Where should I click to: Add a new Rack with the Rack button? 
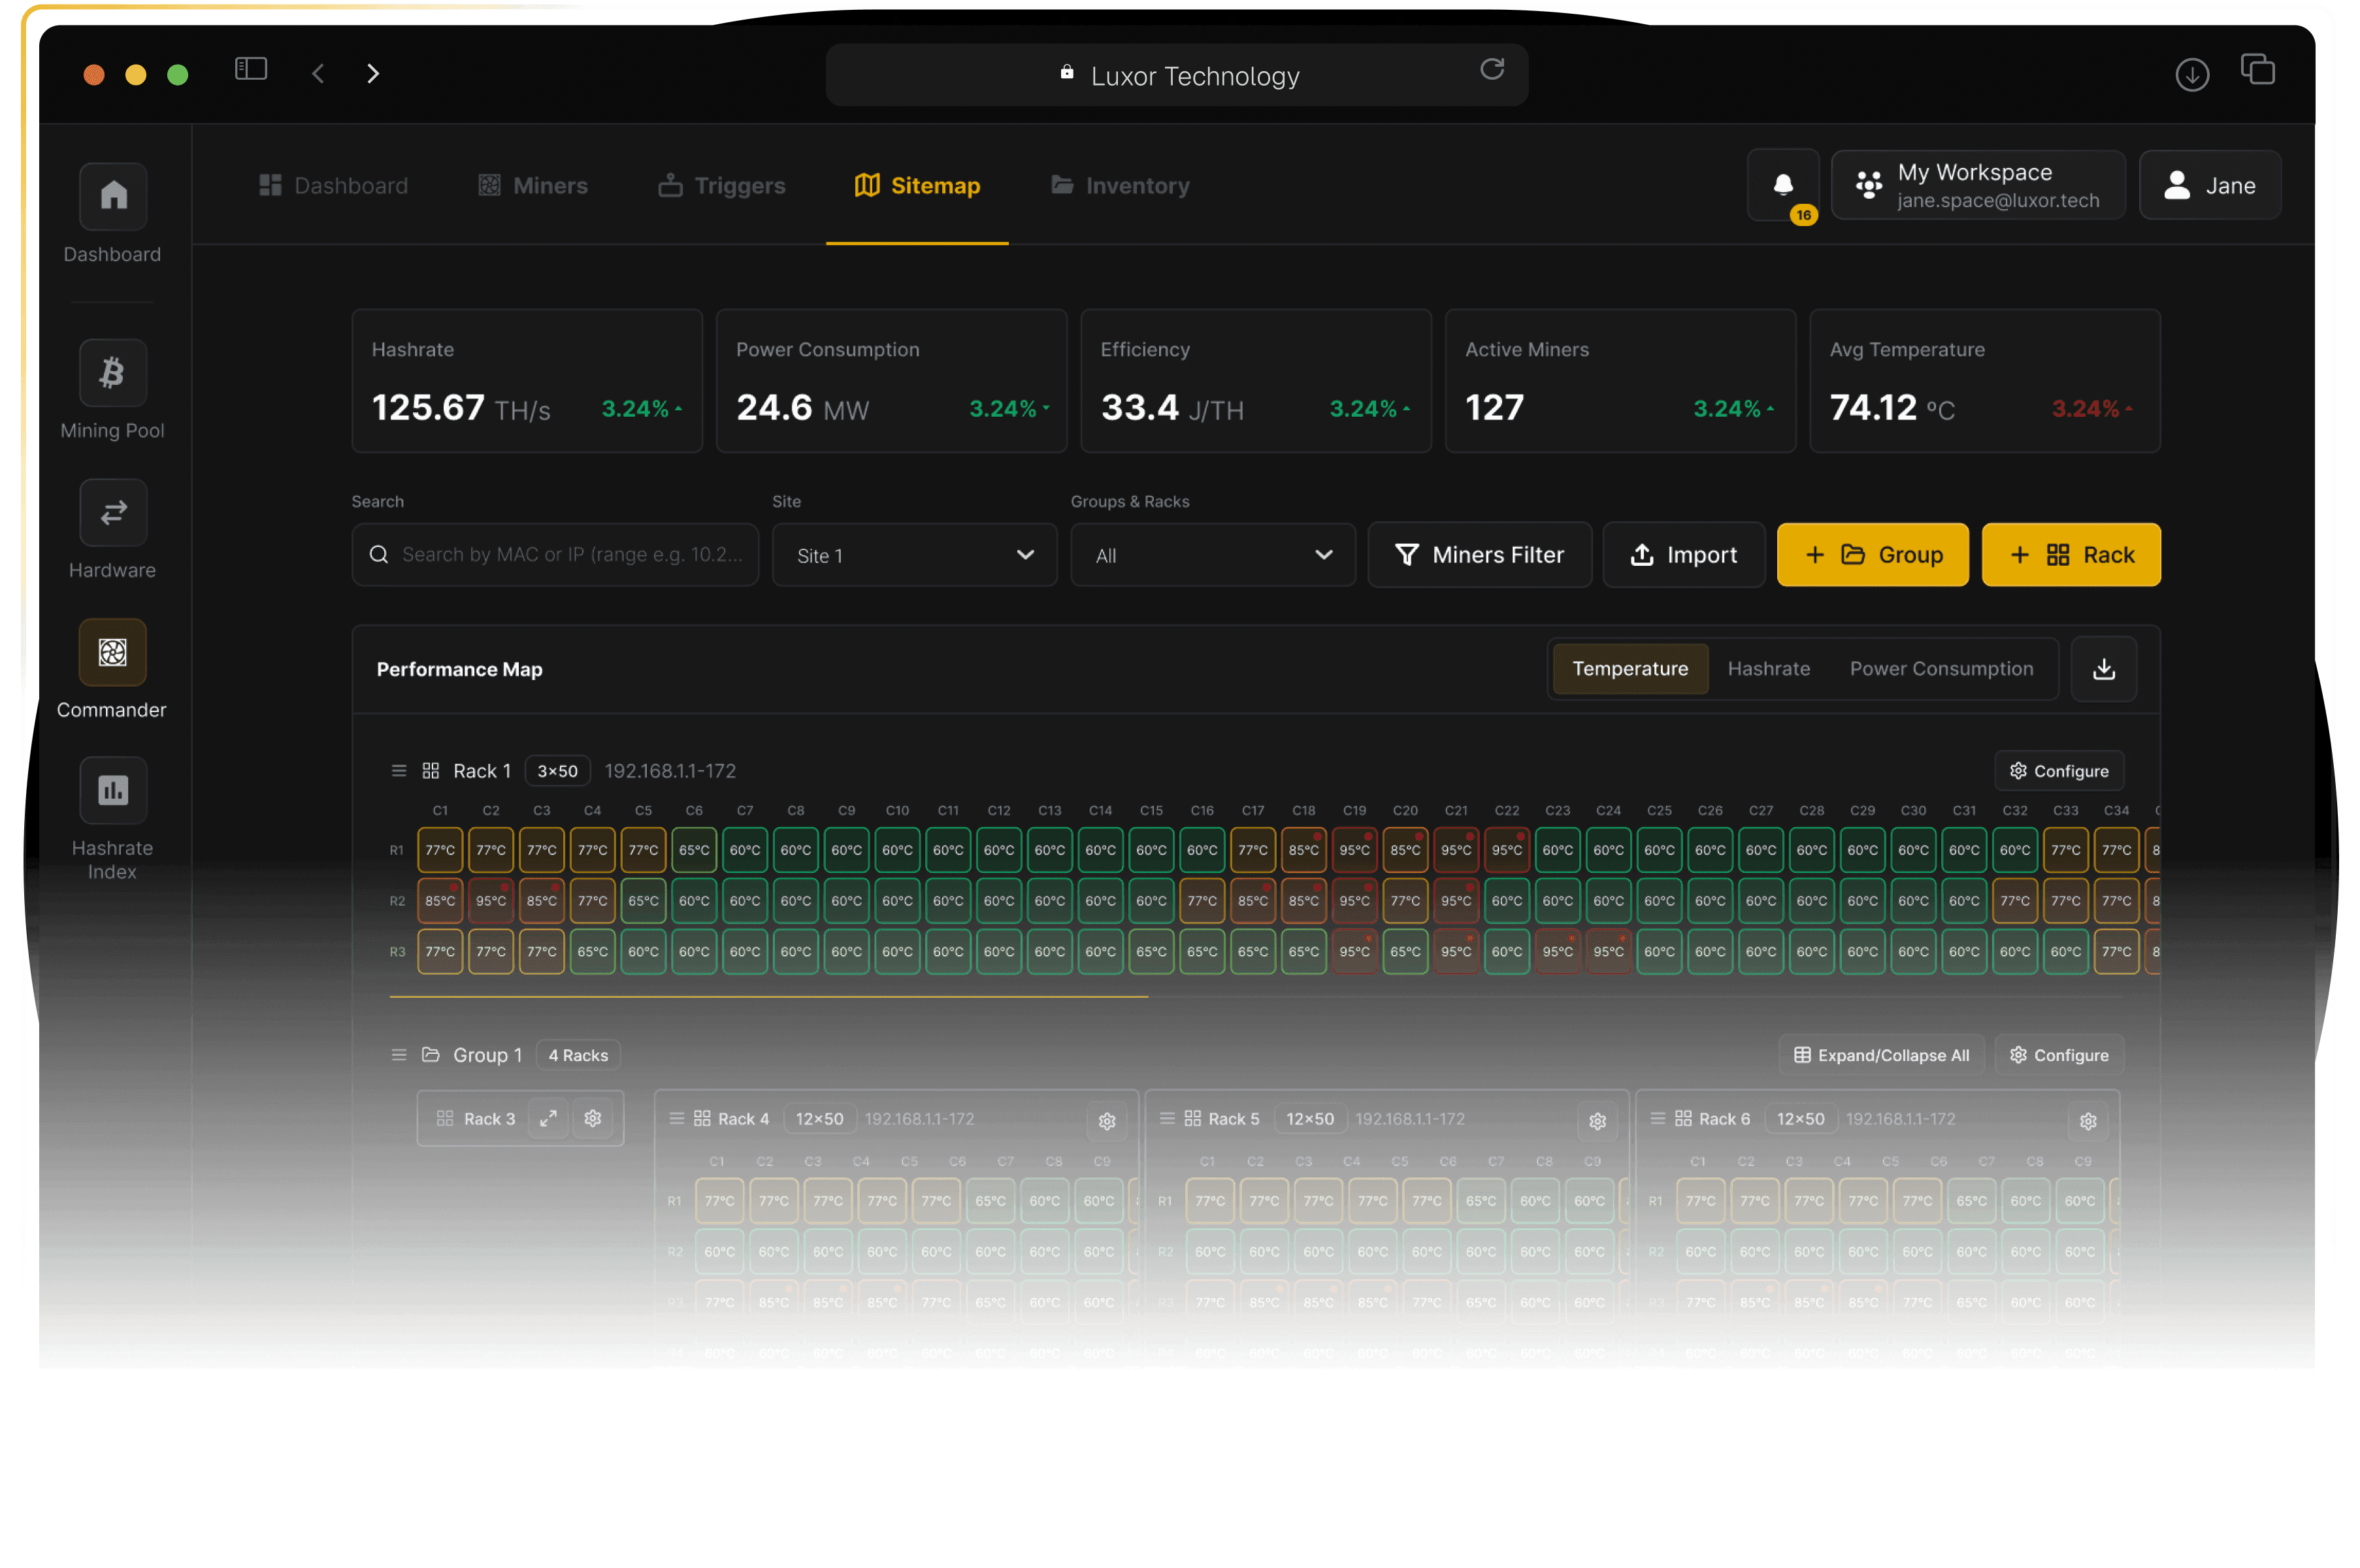click(x=2071, y=555)
